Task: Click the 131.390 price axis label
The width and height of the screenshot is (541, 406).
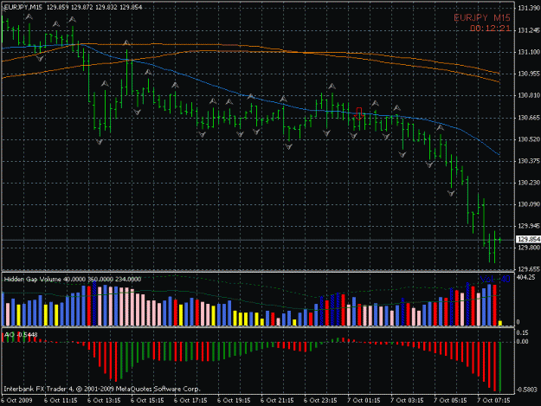Action: pyautogui.click(x=529, y=9)
